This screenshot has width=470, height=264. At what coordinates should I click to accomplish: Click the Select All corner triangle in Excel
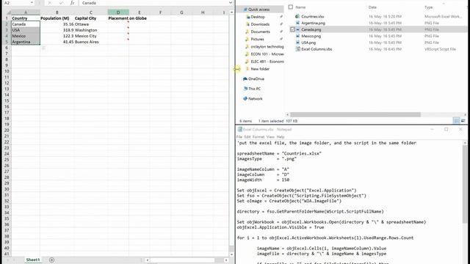click(9, 12)
